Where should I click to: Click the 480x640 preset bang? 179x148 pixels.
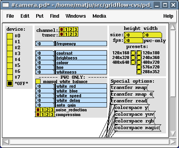(x=133, y=63)
